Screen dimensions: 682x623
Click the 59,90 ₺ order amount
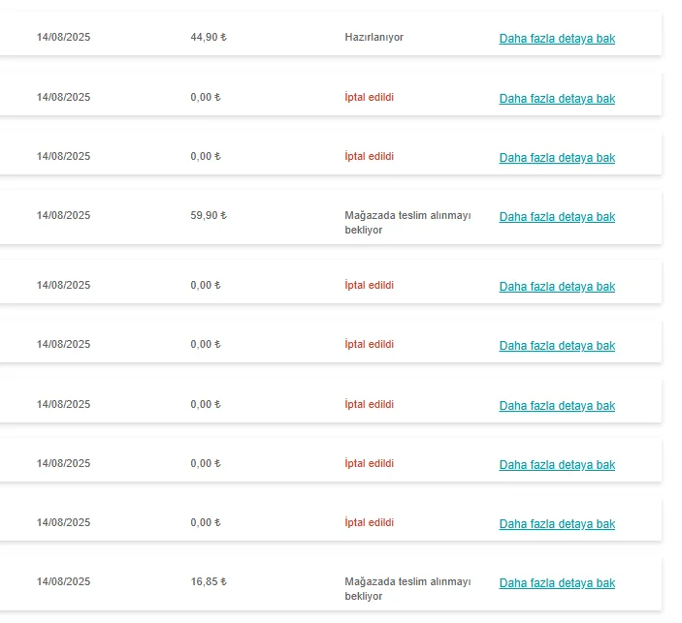(x=208, y=215)
